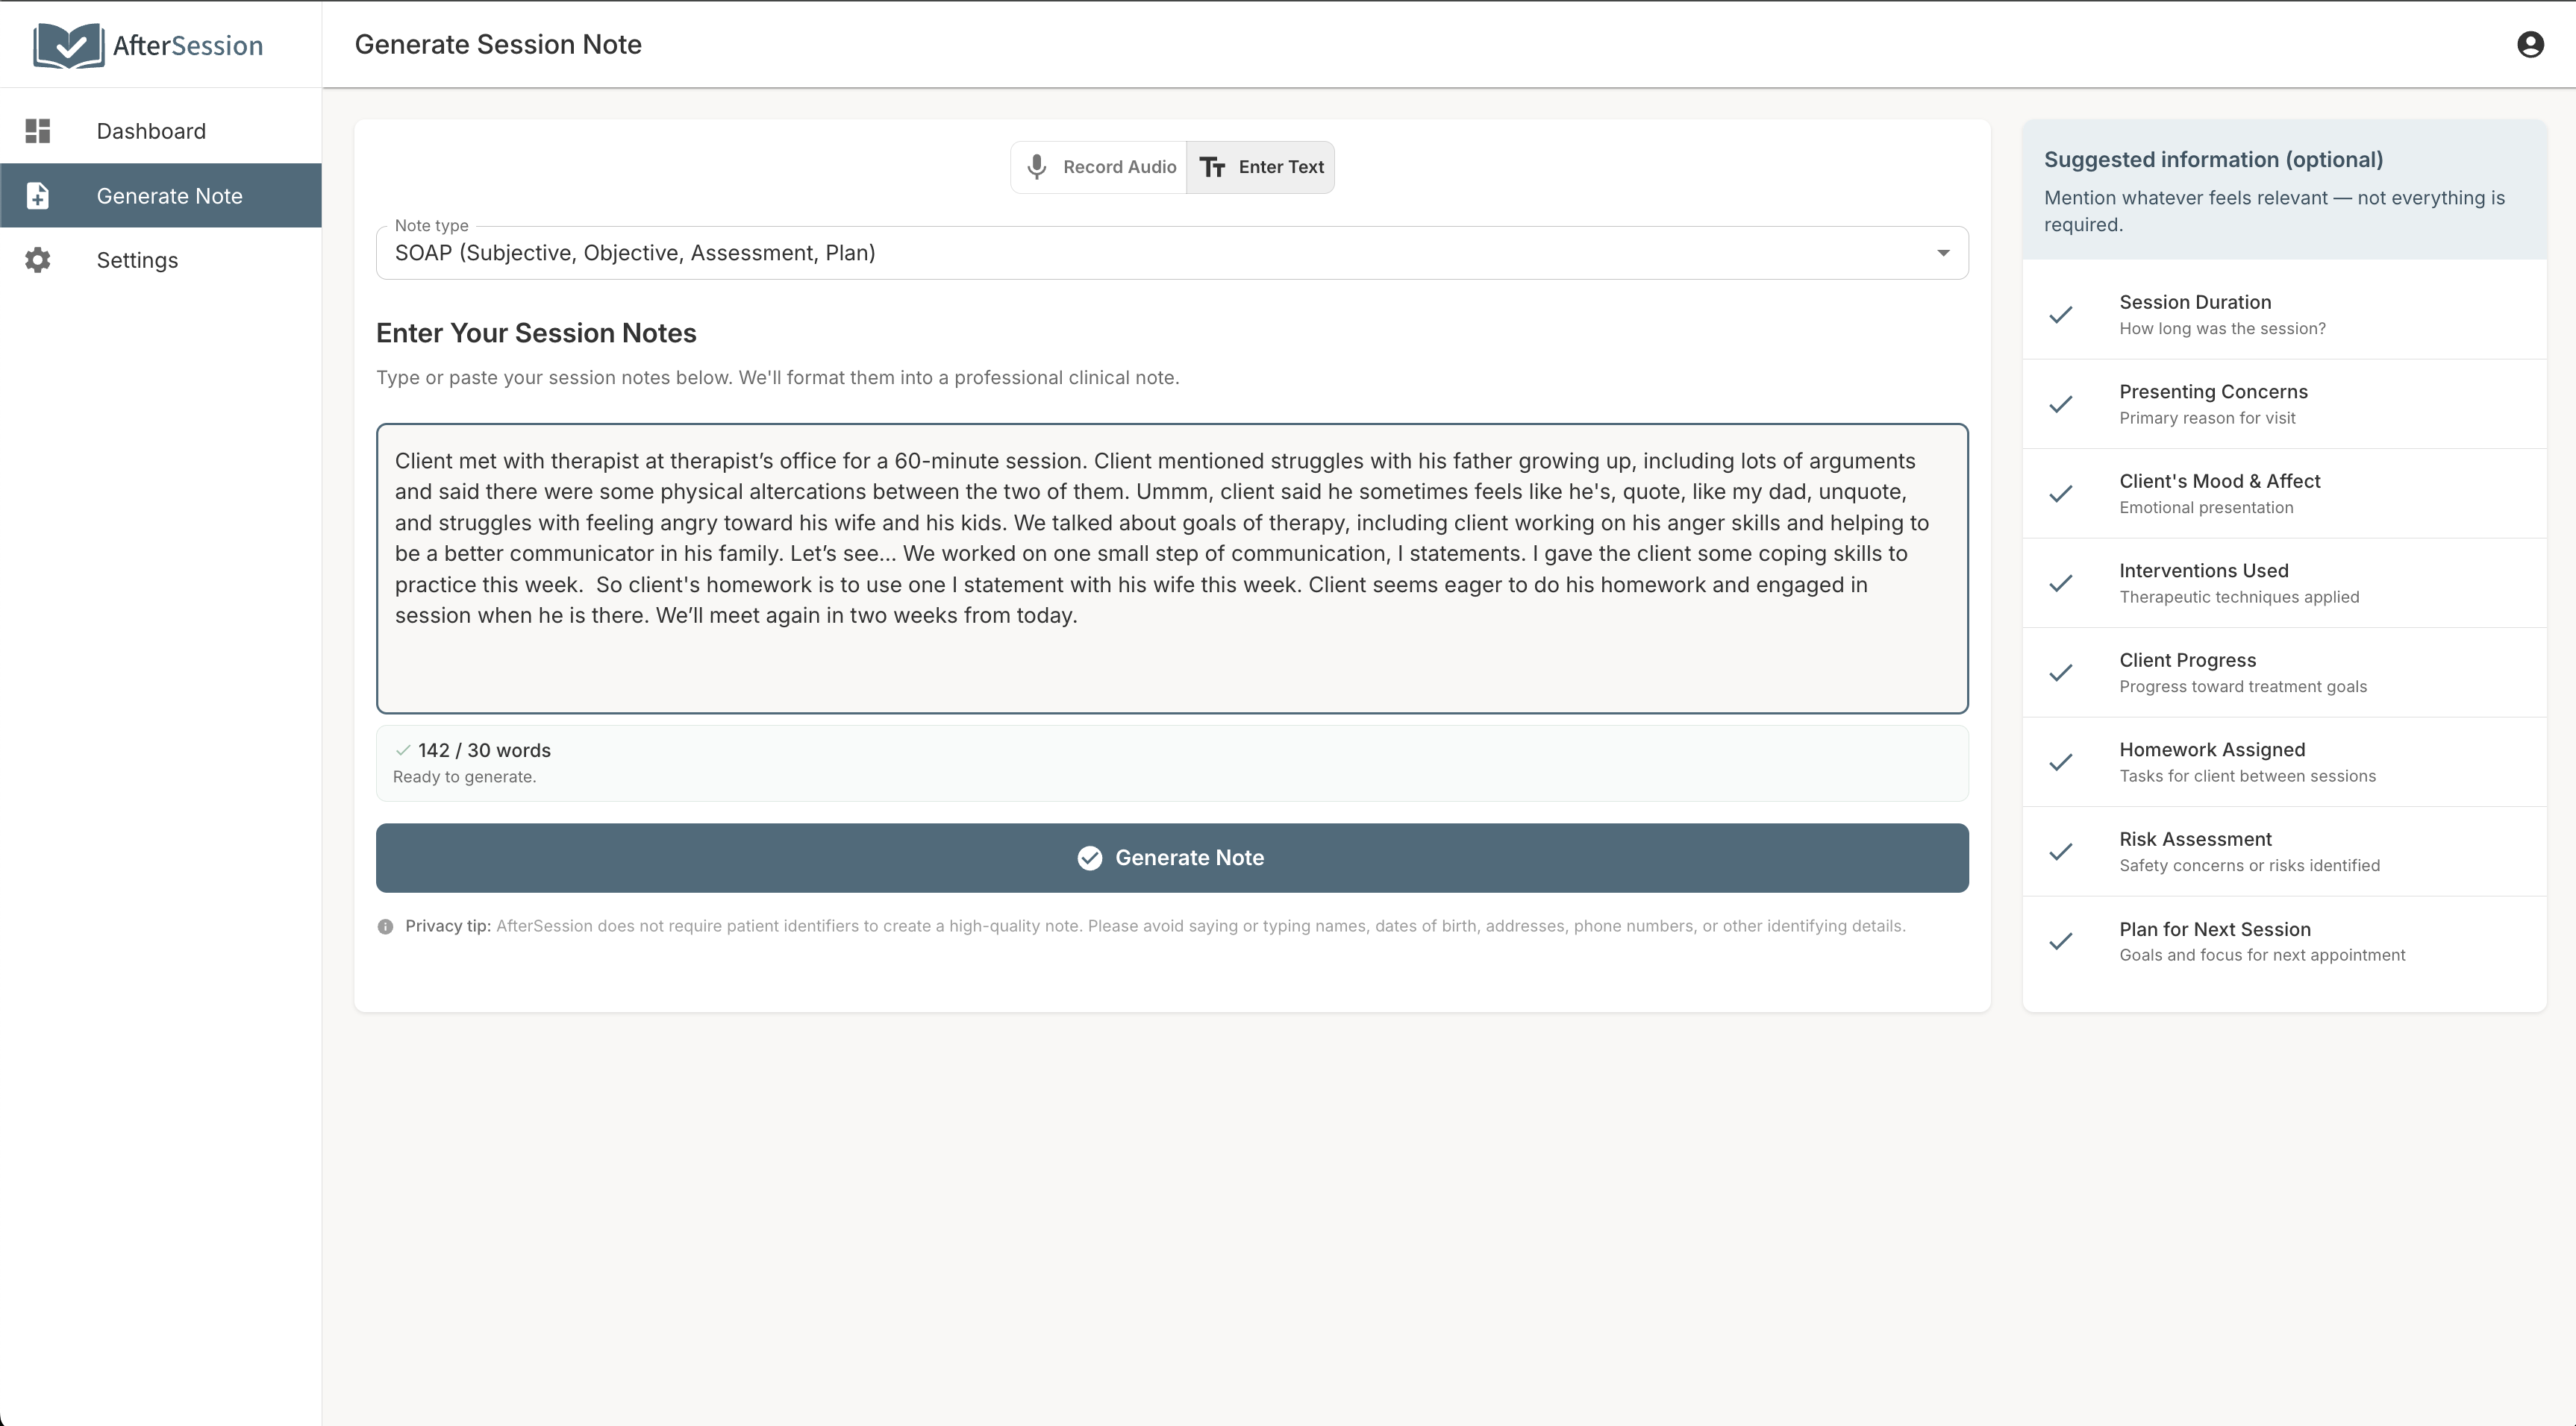Click the checkmark next to Session Duration
Viewport: 2576px width, 1426px height.
(2062, 314)
